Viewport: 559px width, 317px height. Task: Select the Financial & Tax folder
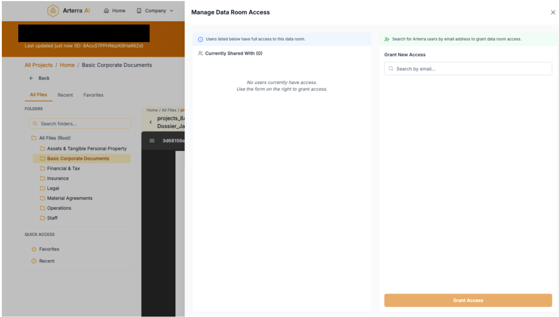click(63, 168)
